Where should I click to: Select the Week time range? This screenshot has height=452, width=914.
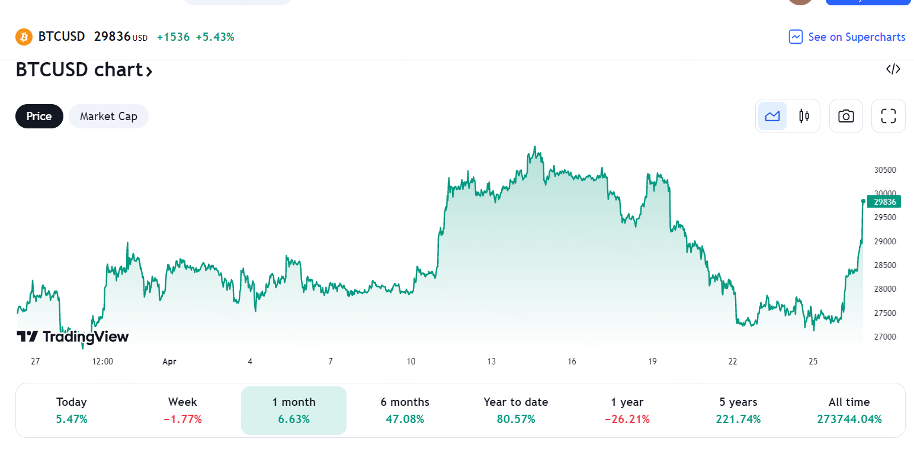[x=182, y=411]
